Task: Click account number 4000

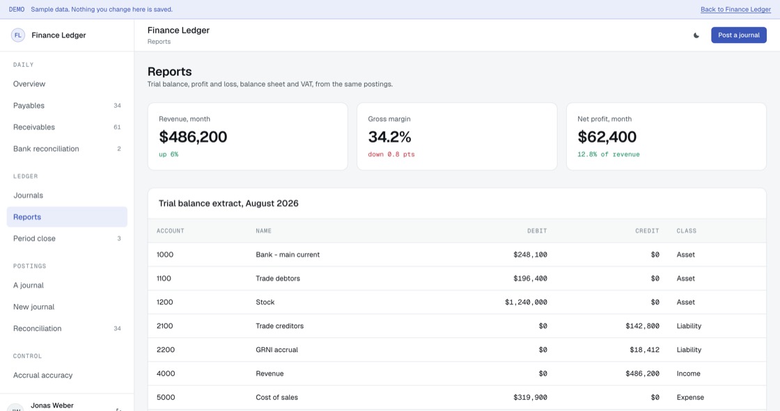Action: tap(166, 373)
